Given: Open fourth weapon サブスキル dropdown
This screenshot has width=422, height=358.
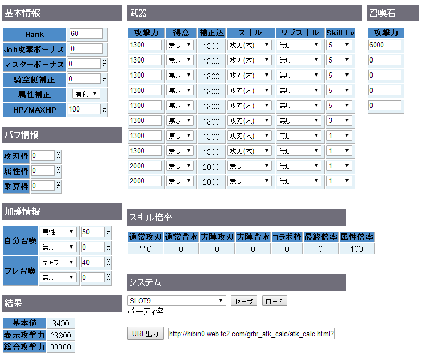Looking at the screenshot, I should [x=299, y=90].
